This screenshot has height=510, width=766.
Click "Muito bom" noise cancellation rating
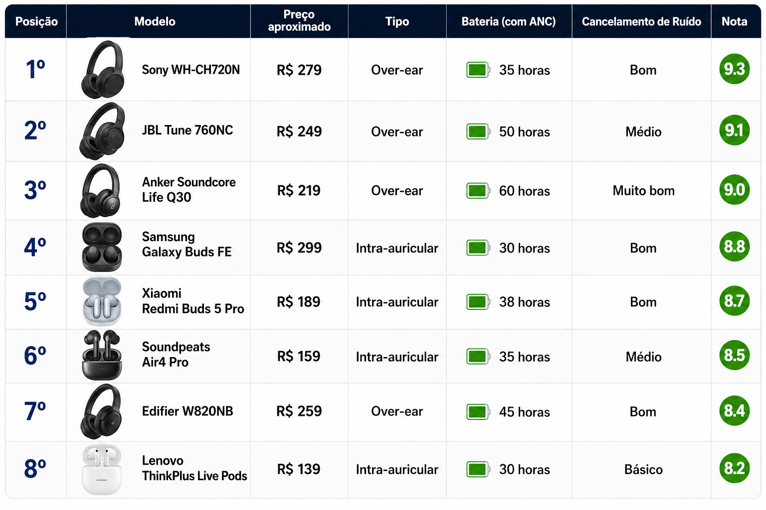point(643,191)
